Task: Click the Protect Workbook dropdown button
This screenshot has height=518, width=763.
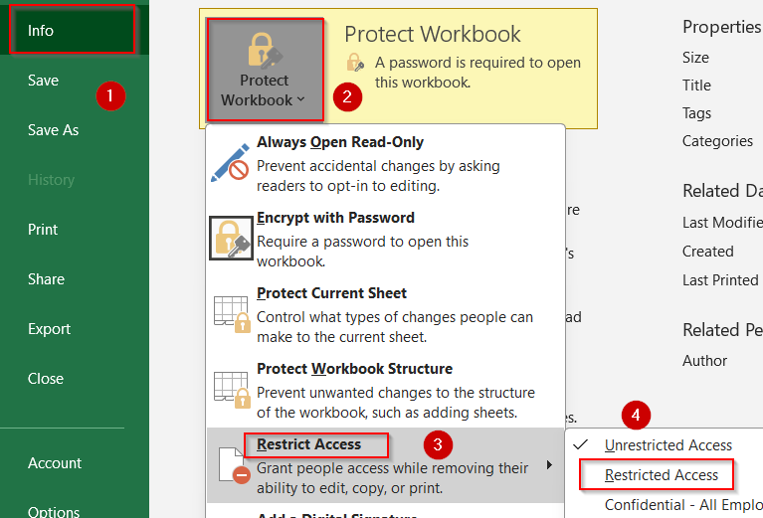Action: point(265,70)
